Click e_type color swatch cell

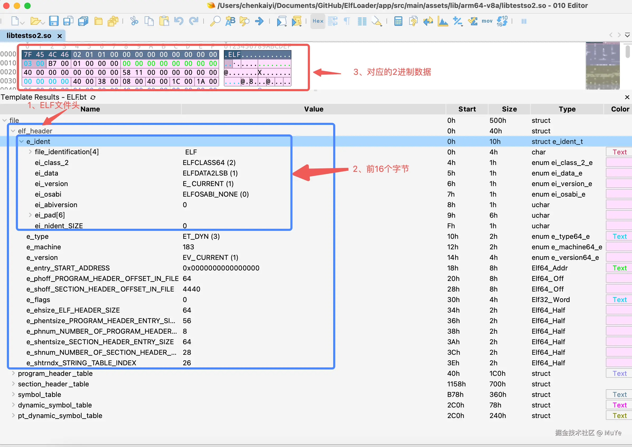pyautogui.click(x=619, y=236)
